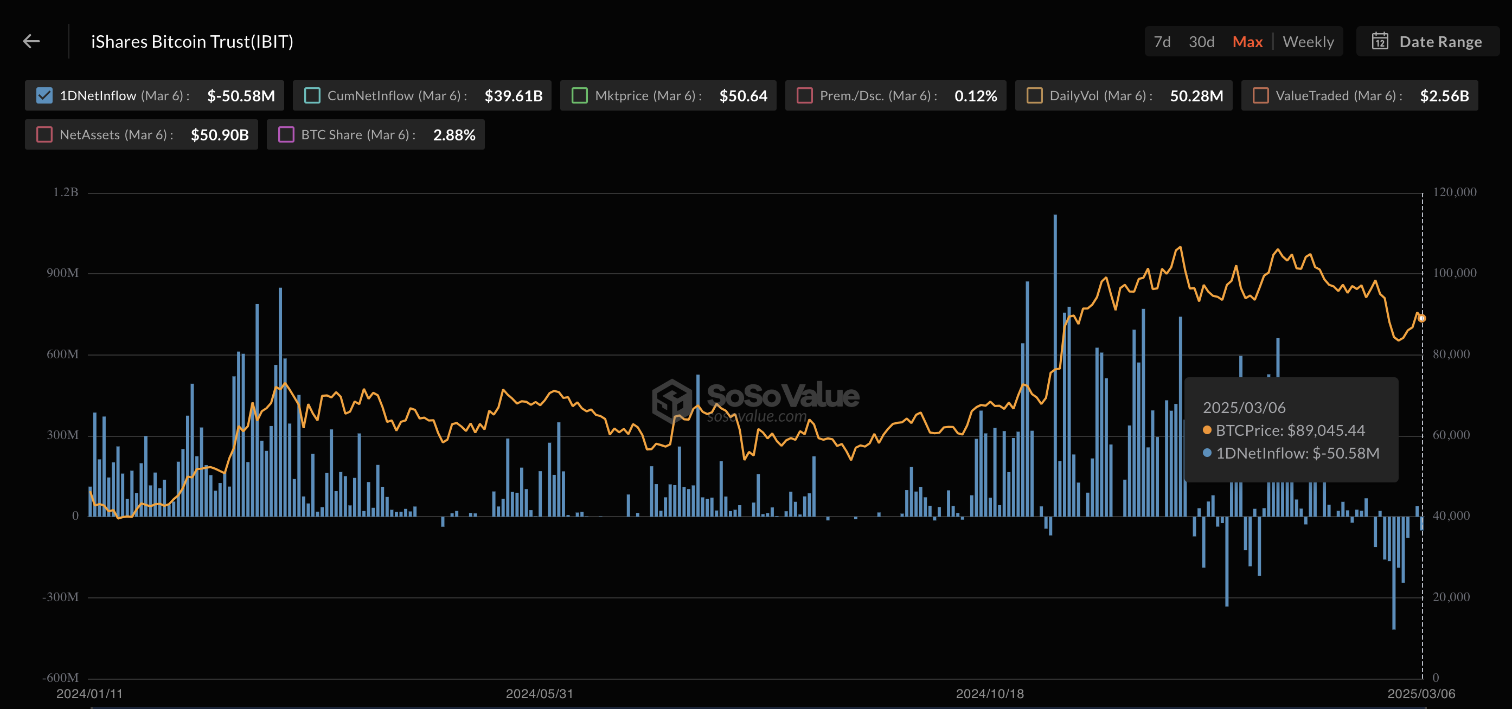Screen dimensions: 1512x709
Task: Click the 900M left axis label
Action: pyautogui.click(x=62, y=273)
